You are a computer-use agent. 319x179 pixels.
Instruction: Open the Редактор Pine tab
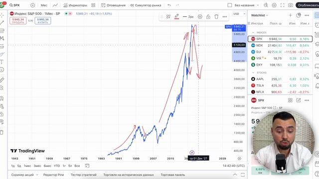click(53, 175)
